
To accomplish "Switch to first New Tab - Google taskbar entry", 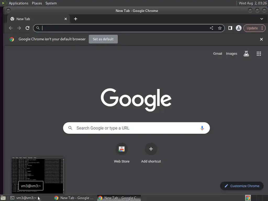I will point(75,198).
